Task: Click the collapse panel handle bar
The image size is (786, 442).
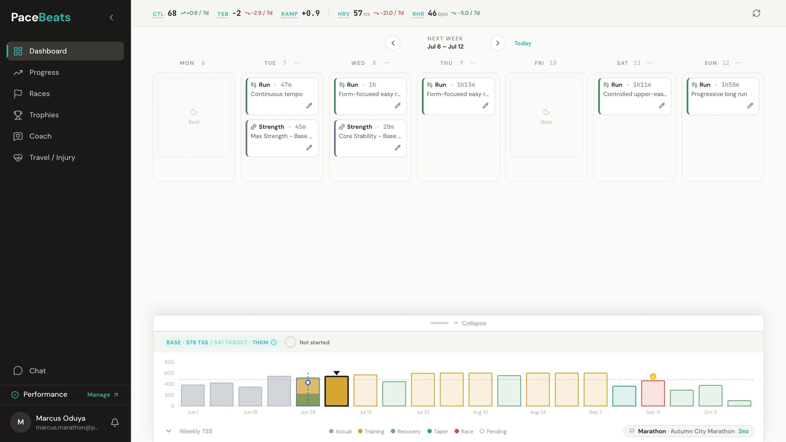Action: pyautogui.click(x=439, y=323)
